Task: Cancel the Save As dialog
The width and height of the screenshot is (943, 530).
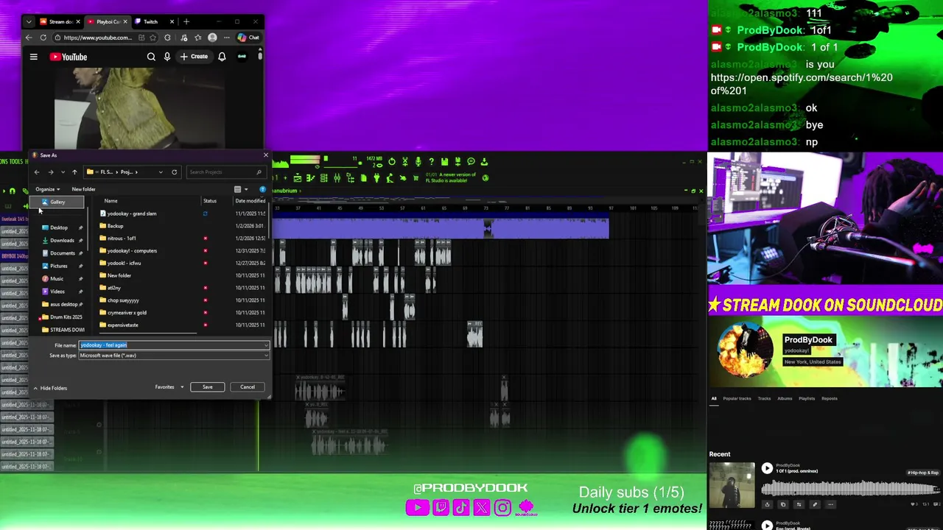Action: [x=248, y=387]
